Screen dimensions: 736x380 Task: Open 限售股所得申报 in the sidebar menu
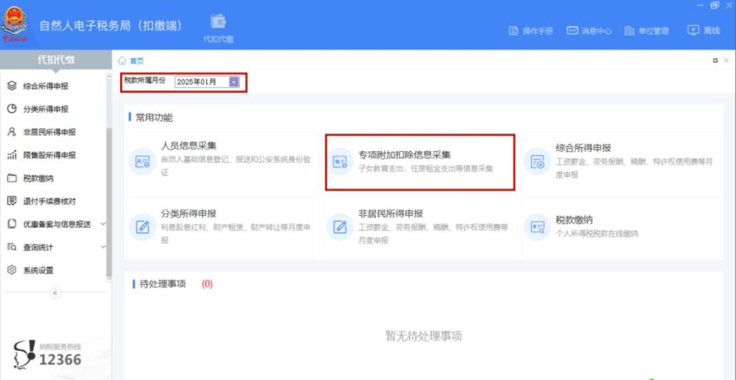[x=49, y=155]
